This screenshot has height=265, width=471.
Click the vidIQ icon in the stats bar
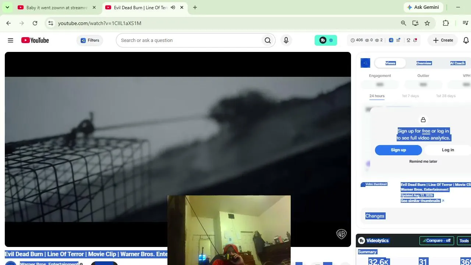click(391, 40)
